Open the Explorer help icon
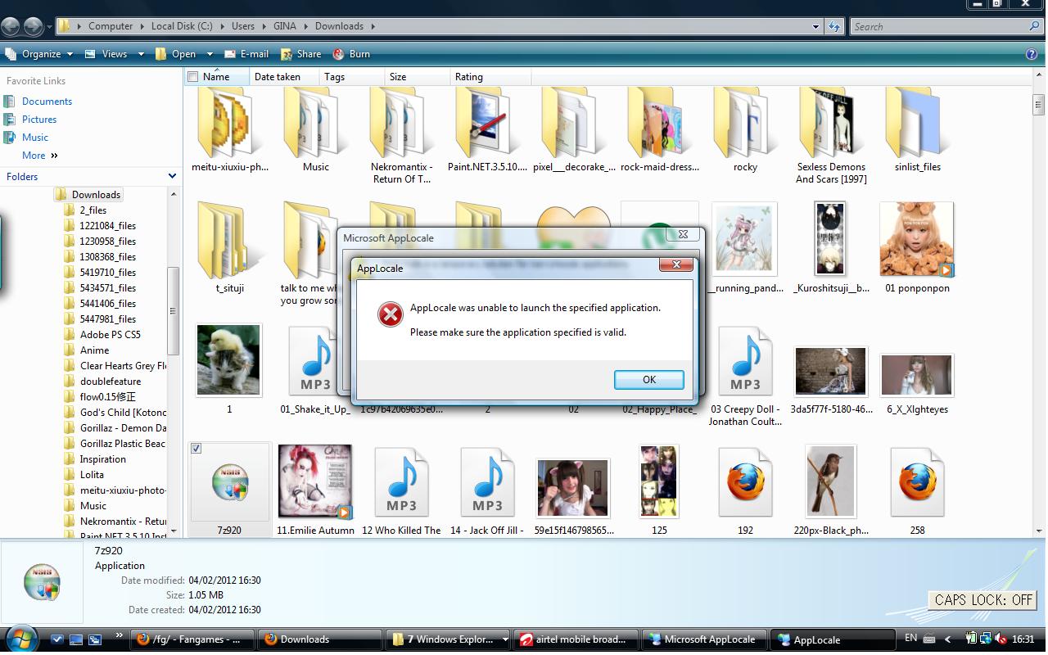Image resolution: width=1048 pixels, height=655 pixels. (x=1032, y=54)
